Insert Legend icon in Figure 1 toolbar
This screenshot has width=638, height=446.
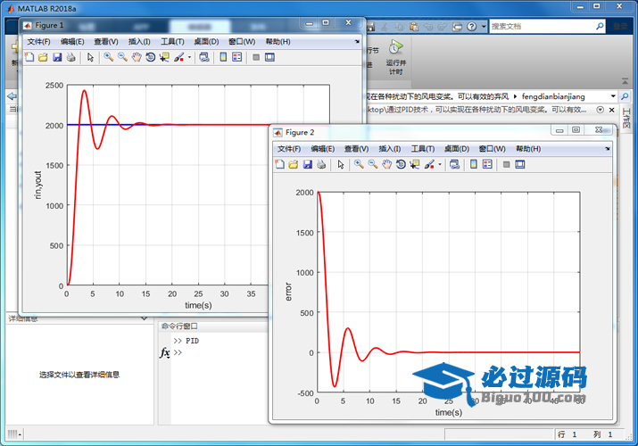(x=236, y=57)
